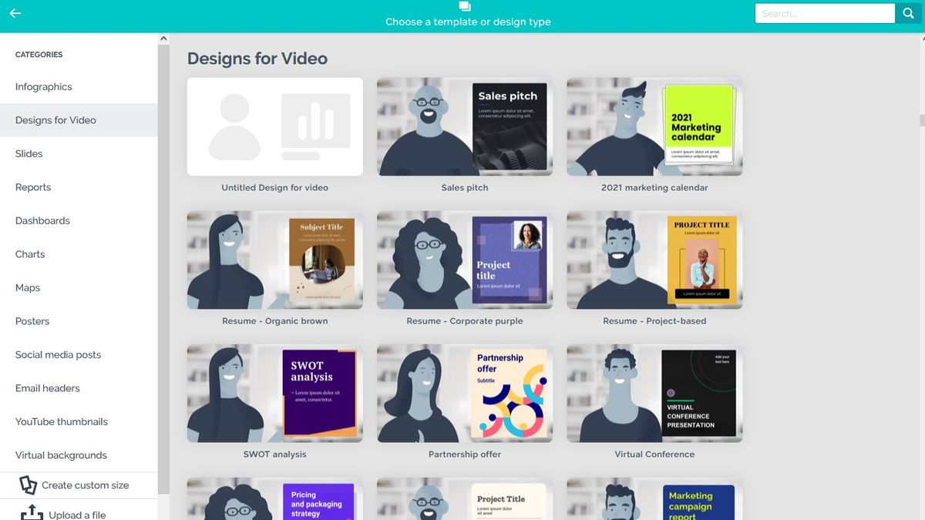Open the Sales pitch template
This screenshot has height=520, width=925.
tap(464, 127)
